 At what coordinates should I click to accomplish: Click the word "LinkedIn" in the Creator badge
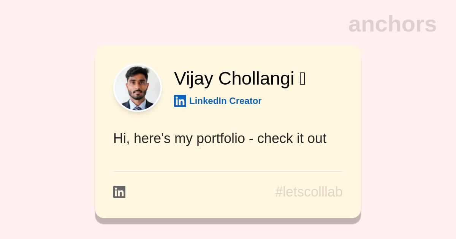208,101
